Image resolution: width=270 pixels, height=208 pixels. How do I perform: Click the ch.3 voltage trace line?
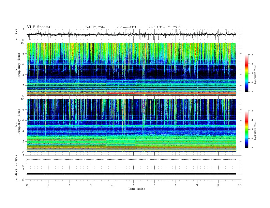coord(131,160)
